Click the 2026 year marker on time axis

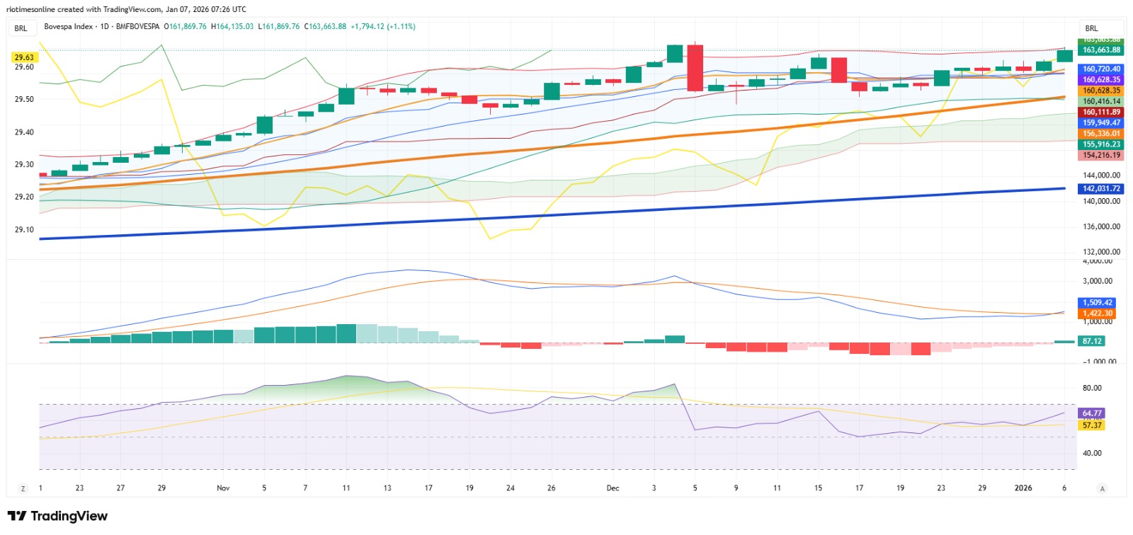tap(1023, 488)
